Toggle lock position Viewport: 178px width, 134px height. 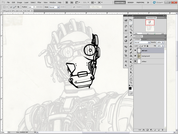pos(145,46)
